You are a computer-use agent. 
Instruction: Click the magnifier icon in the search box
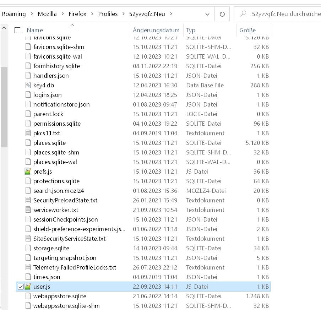[243, 14]
